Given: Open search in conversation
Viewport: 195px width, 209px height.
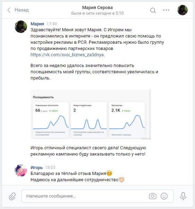Looking at the screenshot, I should pyautogui.click(x=153, y=10).
